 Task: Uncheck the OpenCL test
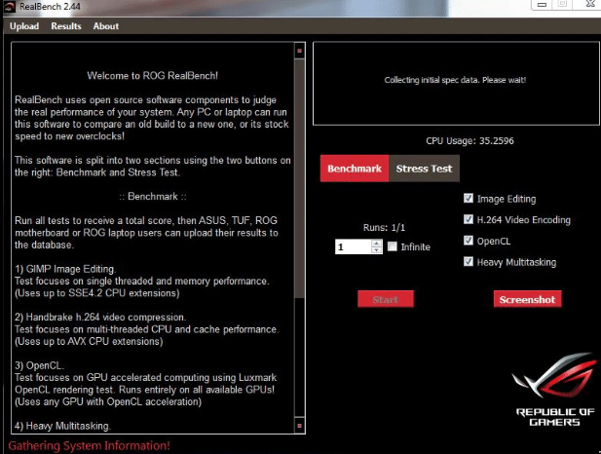click(468, 241)
